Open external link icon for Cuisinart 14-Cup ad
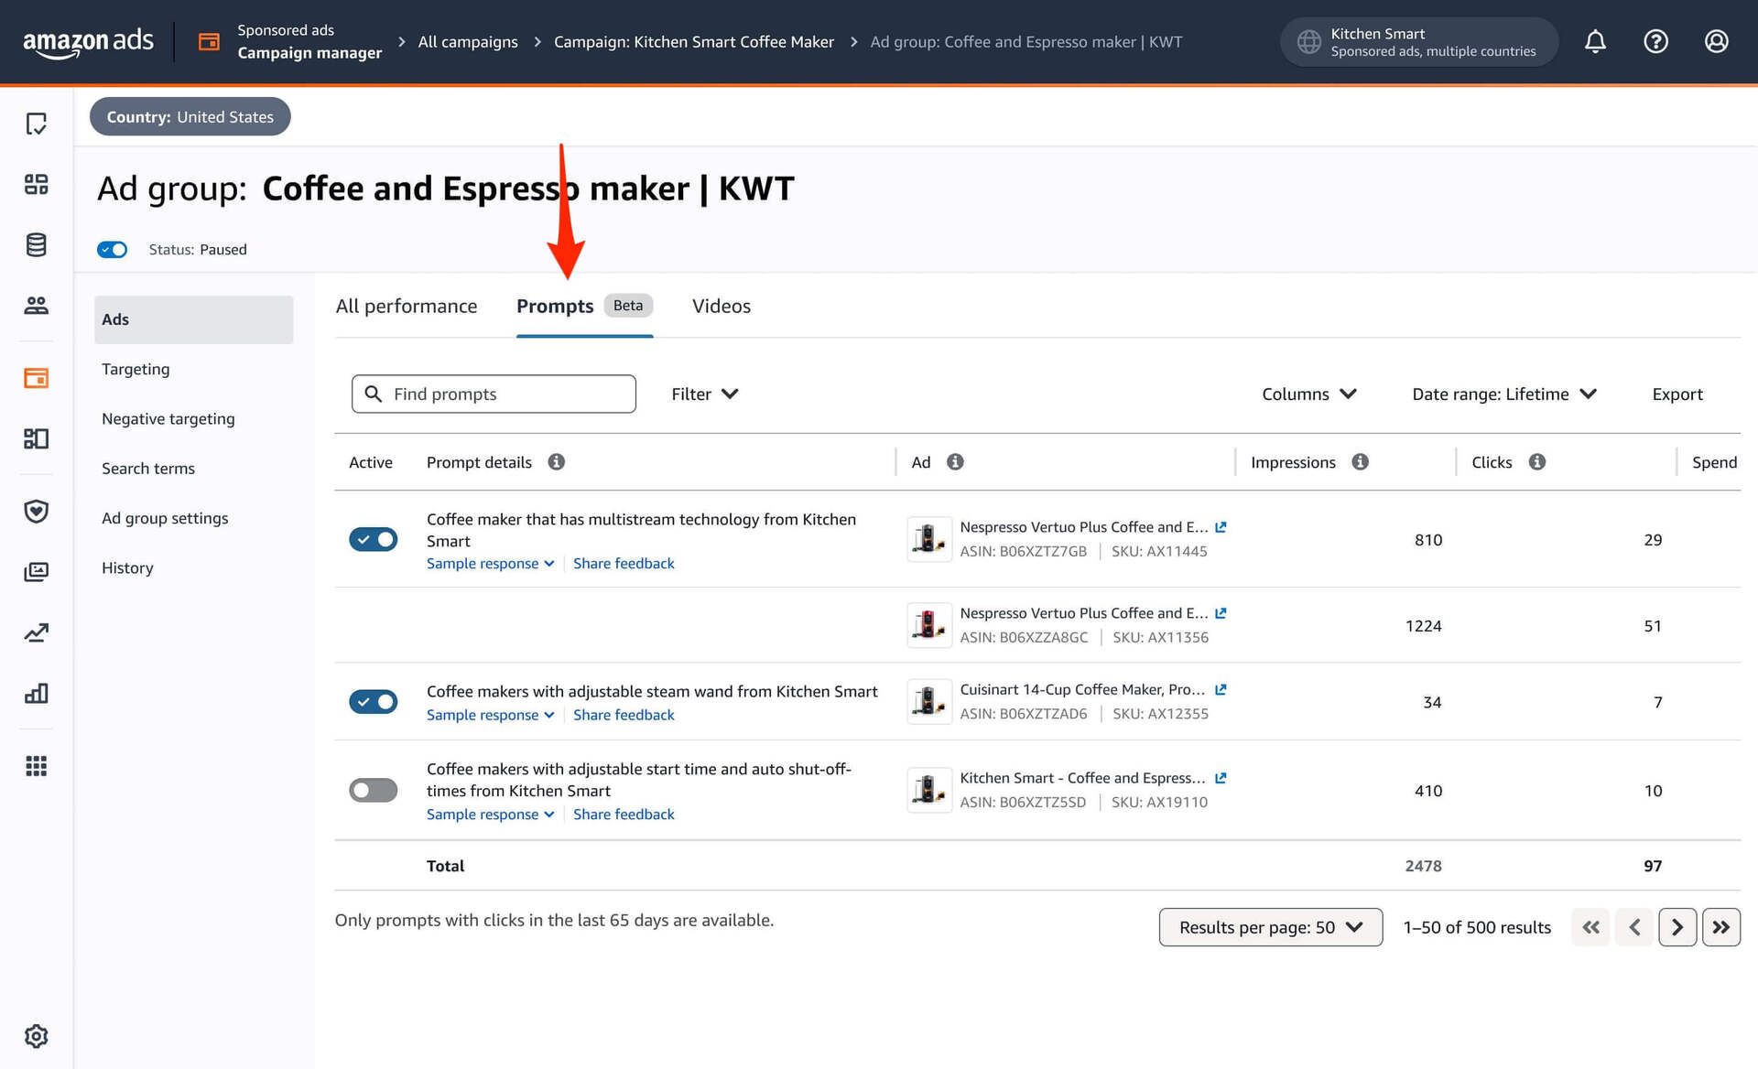Image resolution: width=1758 pixels, height=1069 pixels. (1221, 689)
